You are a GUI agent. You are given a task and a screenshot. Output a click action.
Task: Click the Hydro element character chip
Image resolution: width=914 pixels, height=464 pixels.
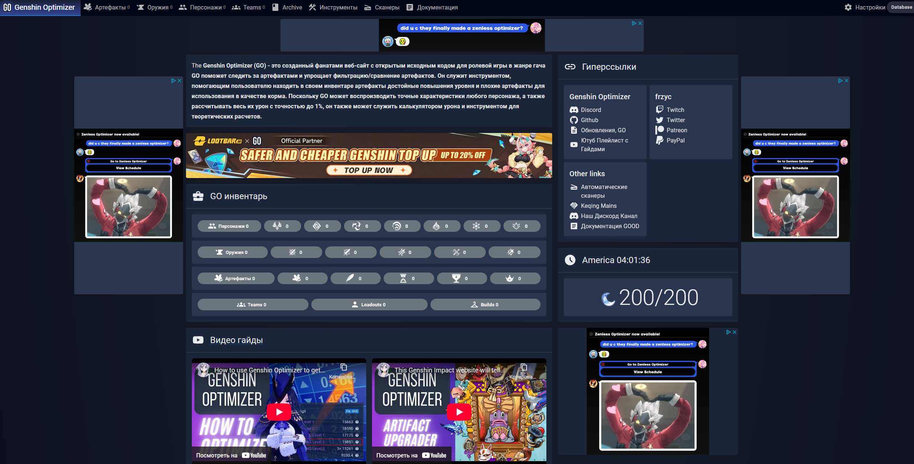point(402,226)
